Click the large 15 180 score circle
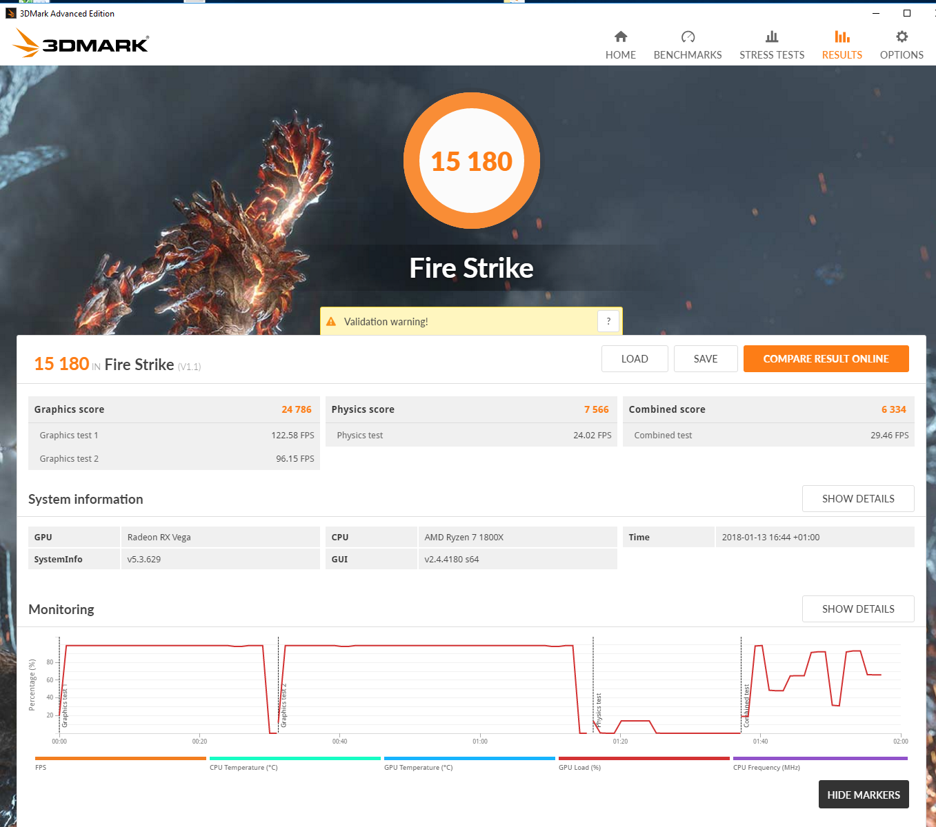The image size is (936, 827). coord(472,161)
